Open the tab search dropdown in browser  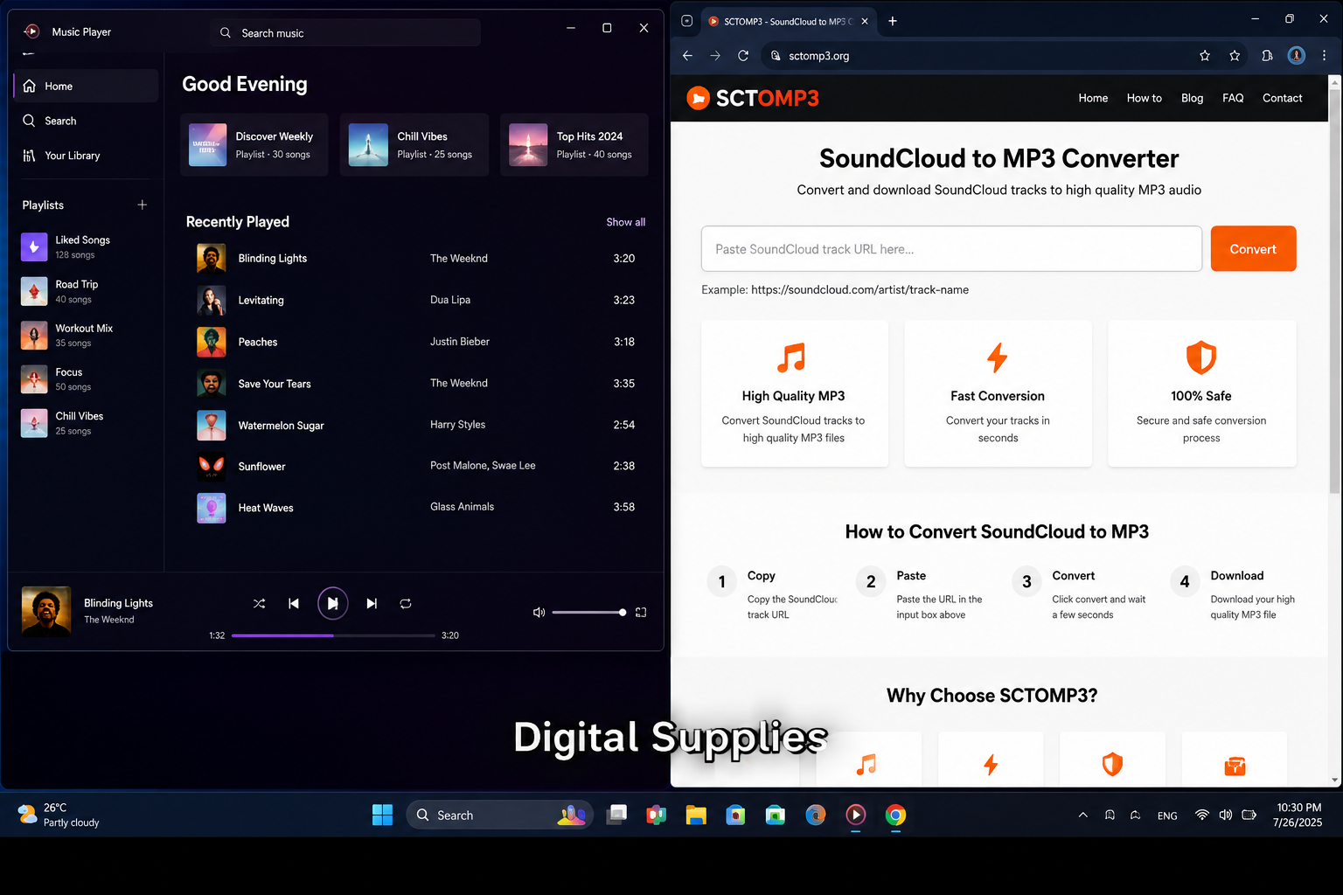pyautogui.click(x=687, y=21)
